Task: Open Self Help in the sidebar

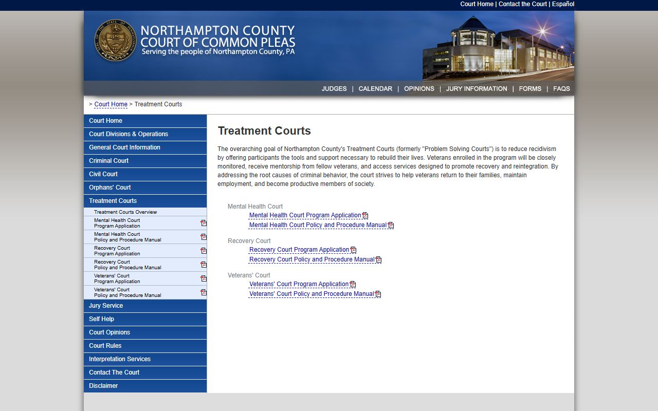Action: (145, 319)
